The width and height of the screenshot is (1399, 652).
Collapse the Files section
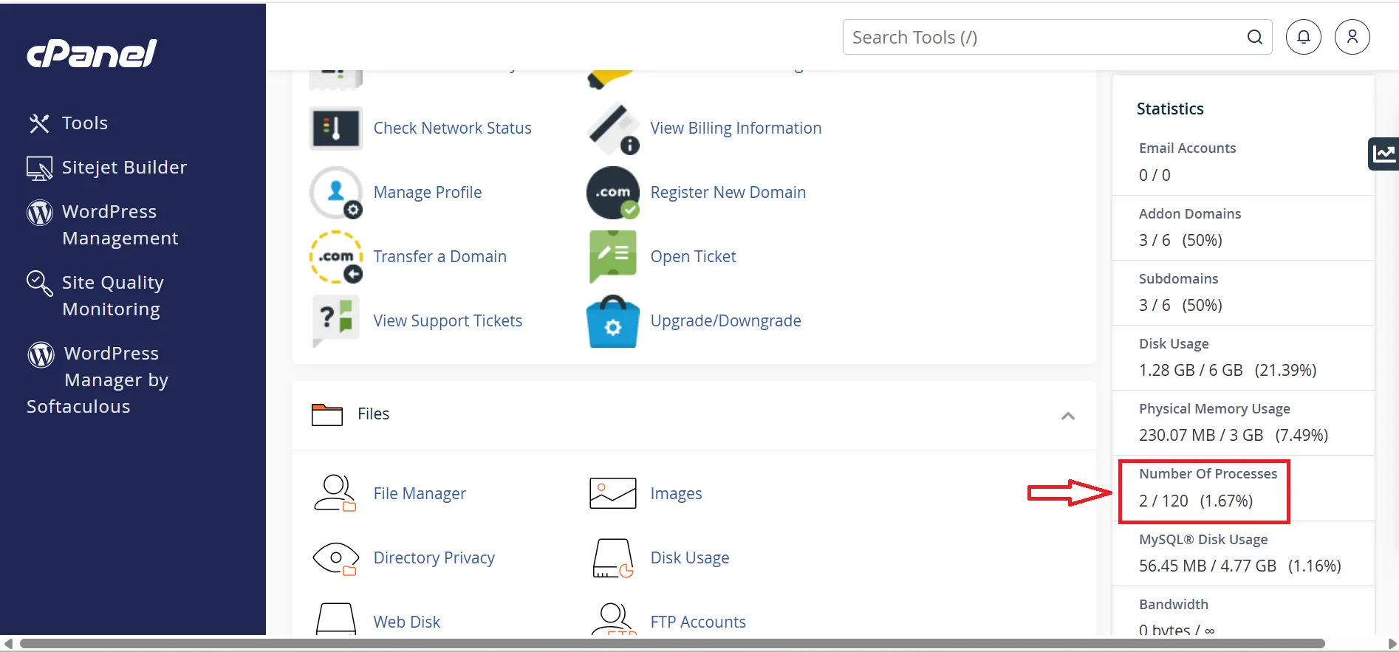coord(1067,416)
